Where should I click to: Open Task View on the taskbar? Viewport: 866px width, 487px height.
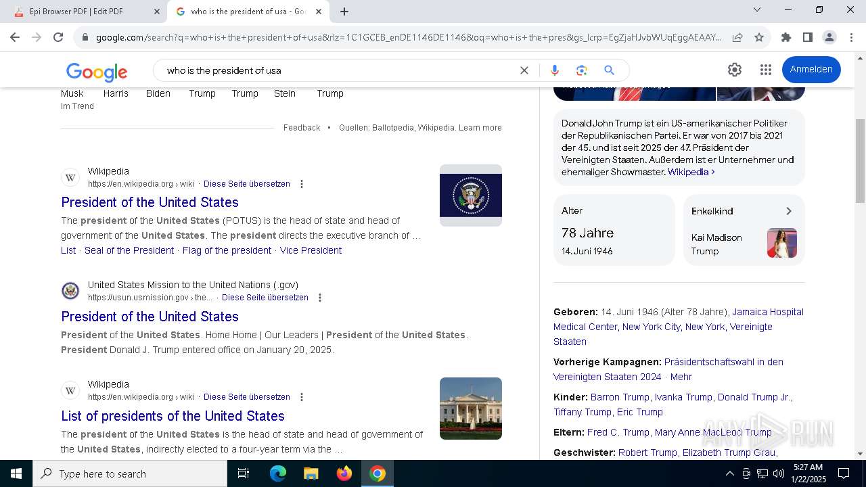[244, 473]
